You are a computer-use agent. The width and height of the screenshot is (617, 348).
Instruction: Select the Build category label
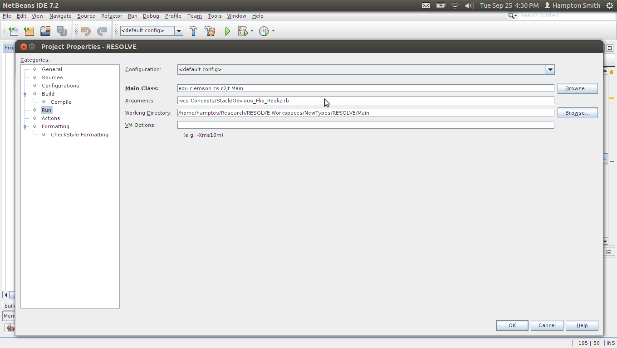click(48, 94)
